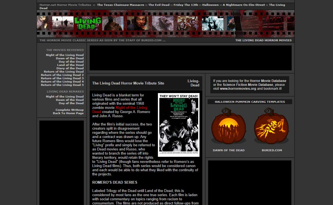Click the zombie horde pumpkin carving image

[x=229, y=125]
